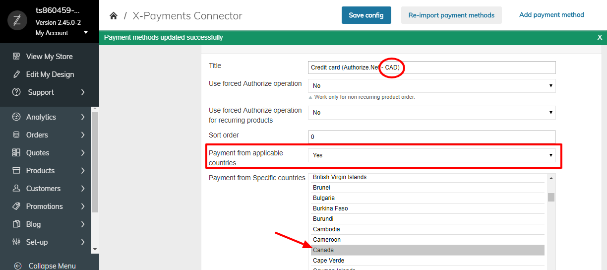Click the Orders stack icon
The width and height of the screenshot is (607, 270).
tap(16, 135)
